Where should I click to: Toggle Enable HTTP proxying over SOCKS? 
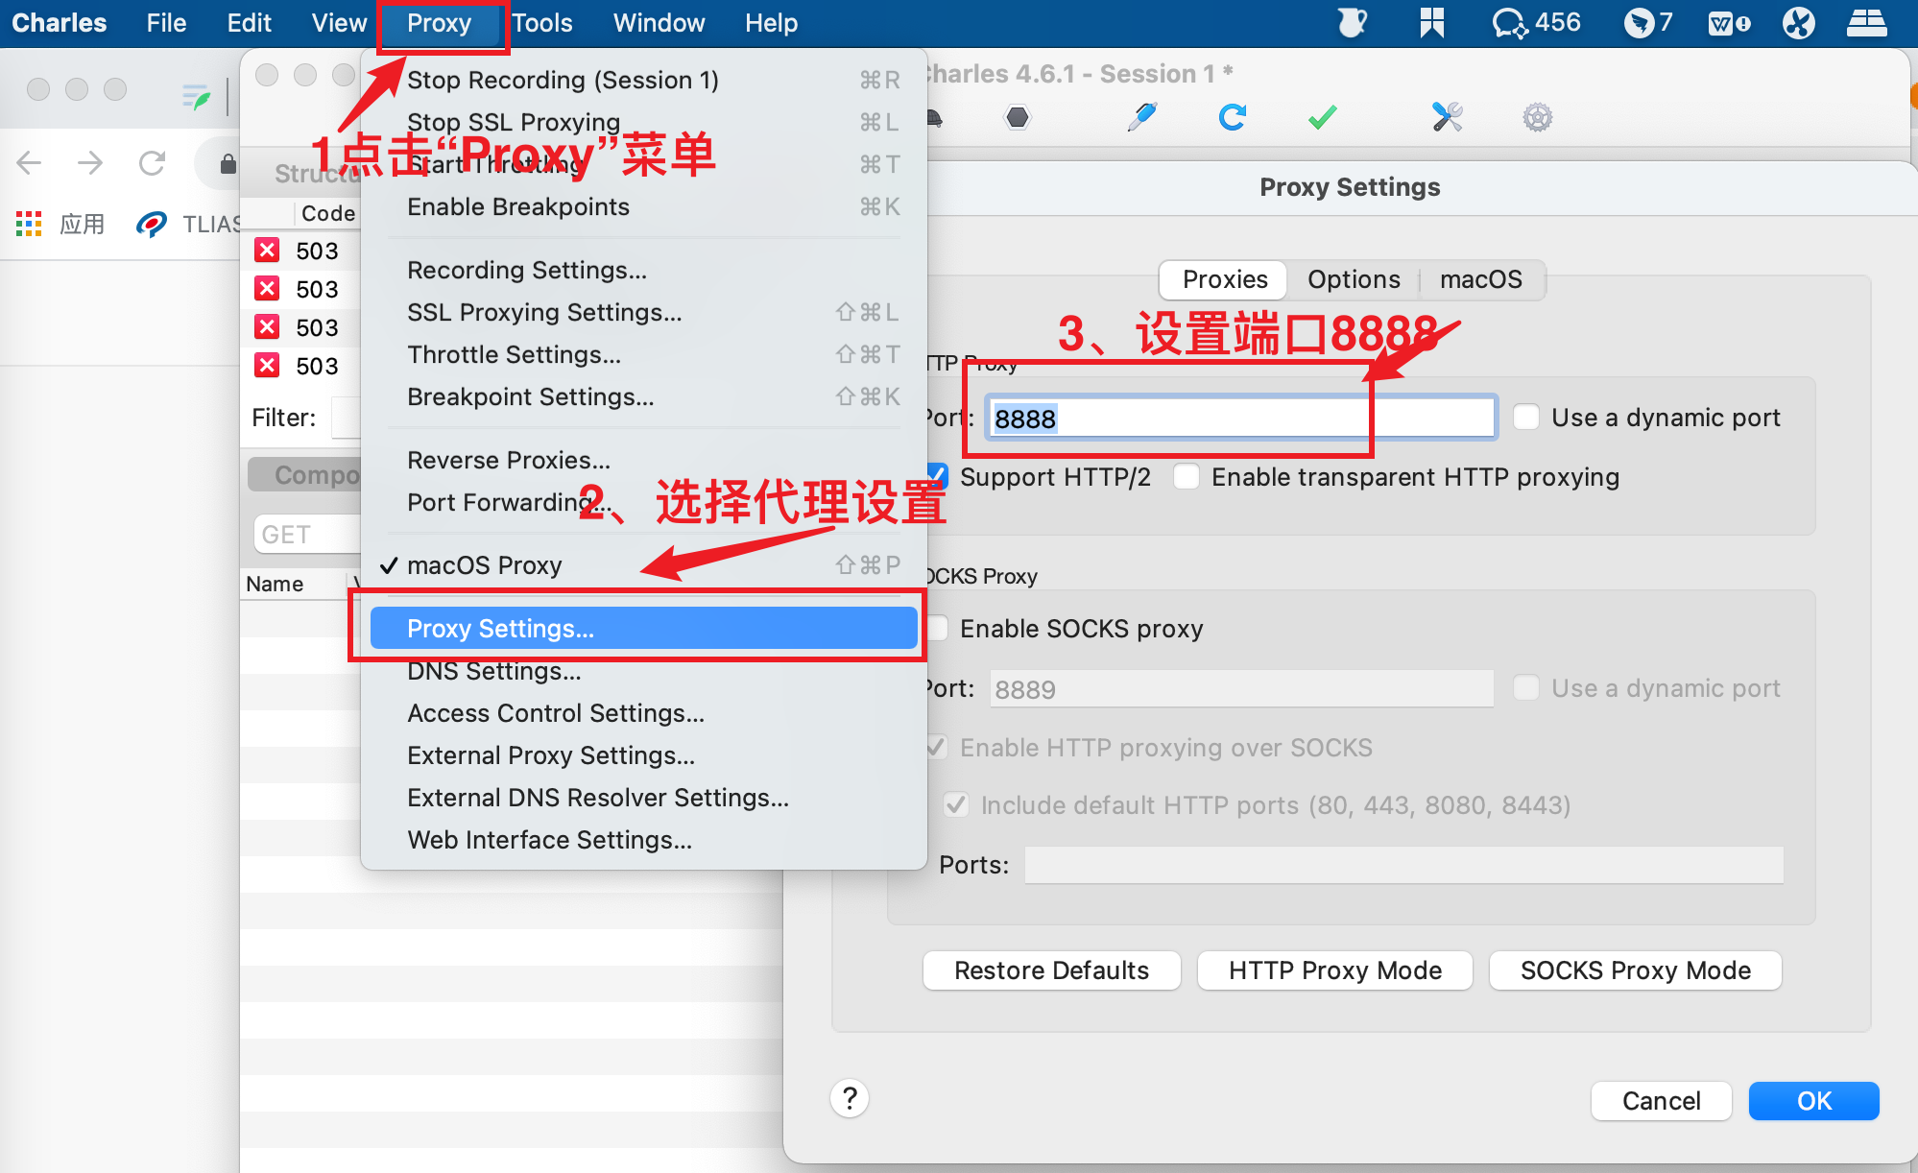click(936, 748)
